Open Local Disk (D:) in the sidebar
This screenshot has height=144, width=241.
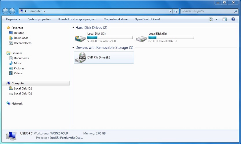[23, 93]
